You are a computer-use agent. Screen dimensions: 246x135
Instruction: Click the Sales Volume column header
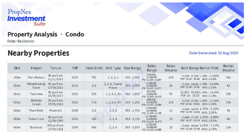tap(171, 68)
